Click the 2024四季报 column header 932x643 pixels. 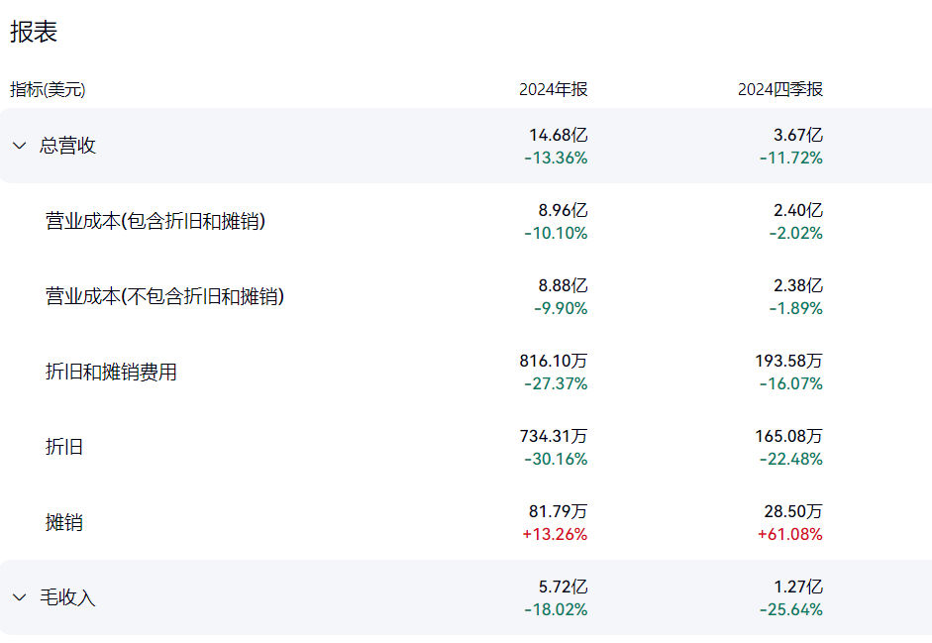click(779, 89)
